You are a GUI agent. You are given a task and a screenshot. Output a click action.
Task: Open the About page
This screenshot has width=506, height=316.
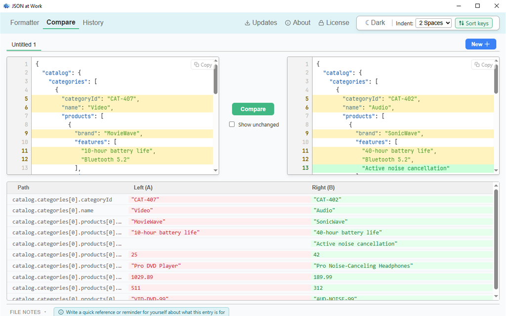coord(297,23)
